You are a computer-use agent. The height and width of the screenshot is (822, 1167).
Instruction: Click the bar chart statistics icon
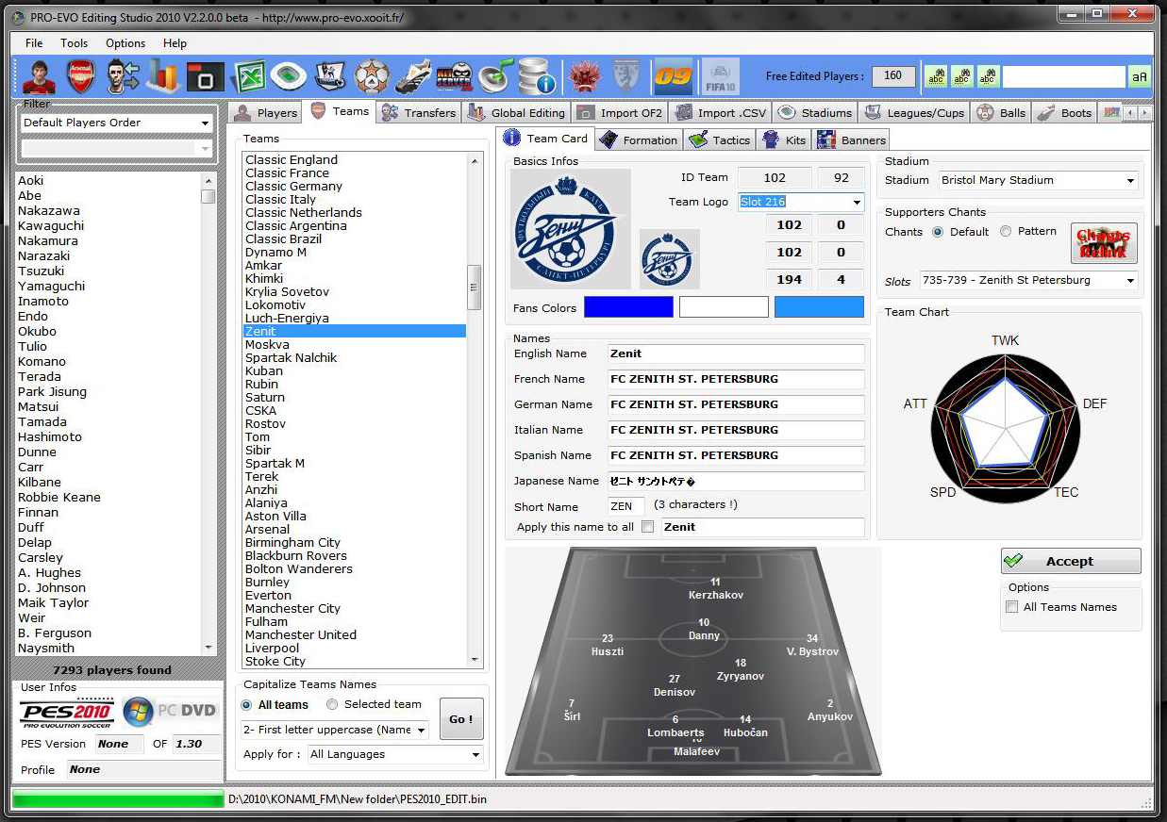click(163, 76)
